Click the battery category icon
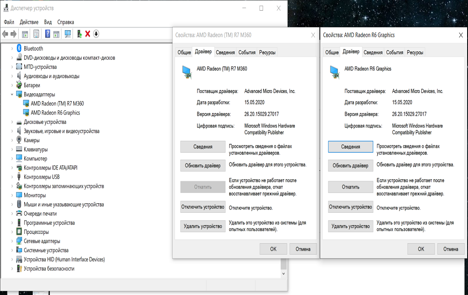The image size is (468, 295). click(19, 85)
